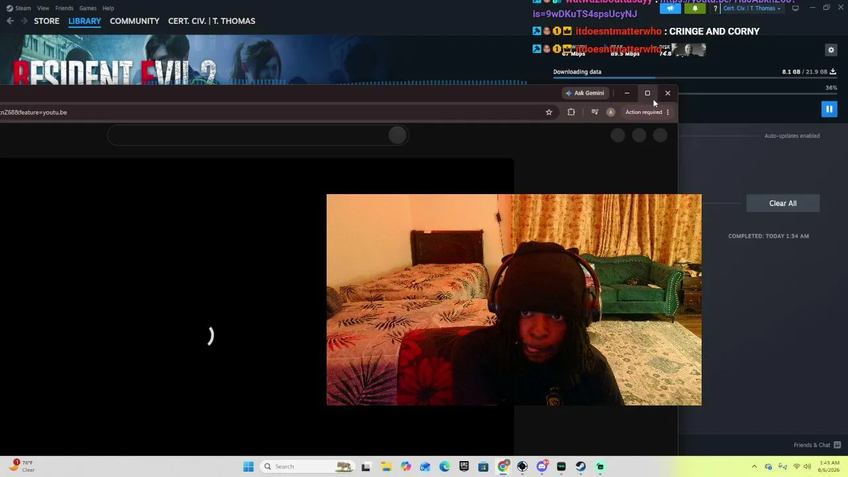Screen dimensions: 848x477
Task: Open Microsoft Edge from the taskbar
Action: coord(445,466)
